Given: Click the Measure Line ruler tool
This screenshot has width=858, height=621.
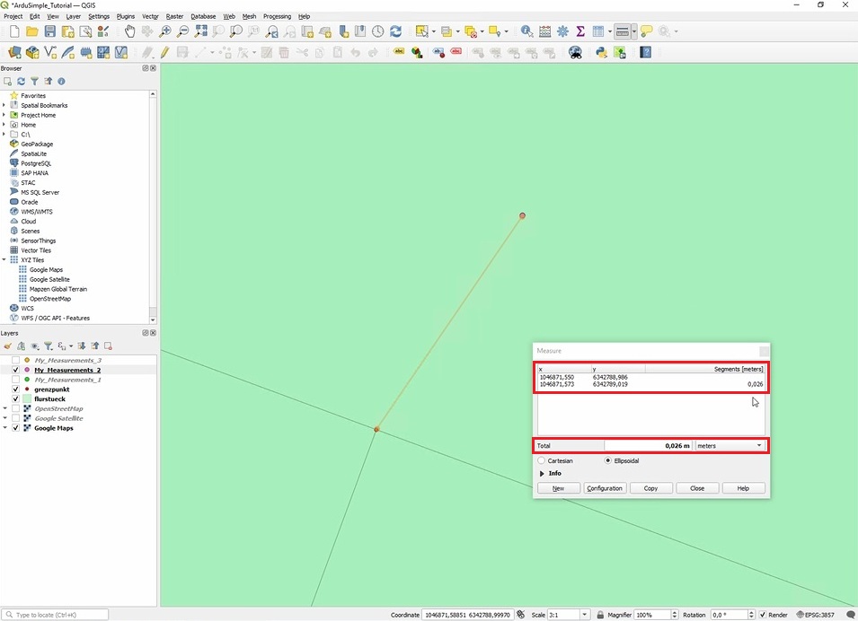Looking at the screenshot, I should [x=622, y=31].
